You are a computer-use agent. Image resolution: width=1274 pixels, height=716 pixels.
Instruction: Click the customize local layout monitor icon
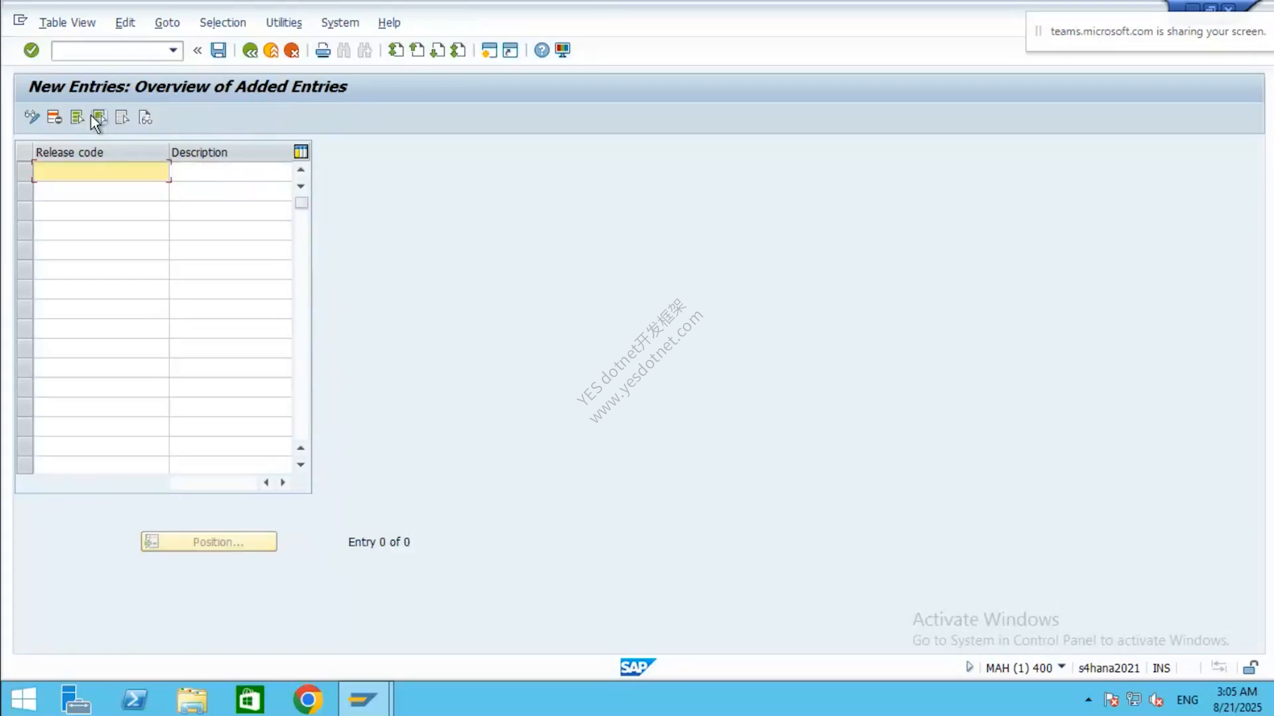click(563, 50)
